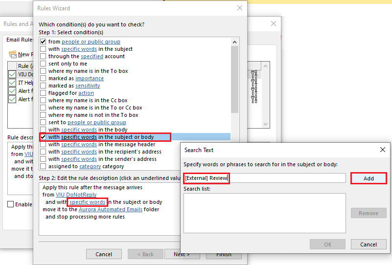392x265 pixels.
Task: Check 'marked as importance' condition
Action: [x=43, y=78]
